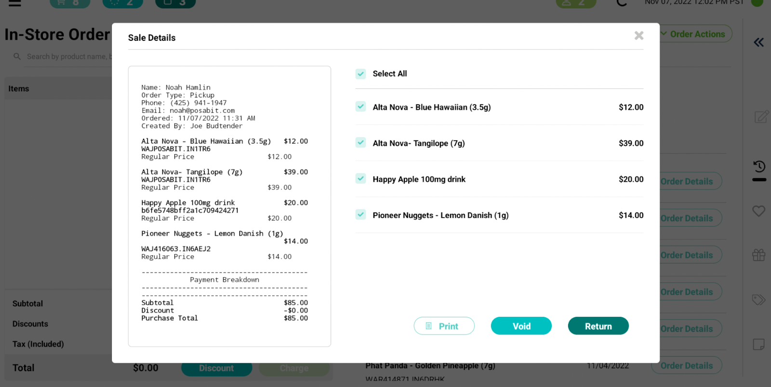
Task: Click the $14.00 price of Lemon Danish
Action: click(x=631, y=215)
